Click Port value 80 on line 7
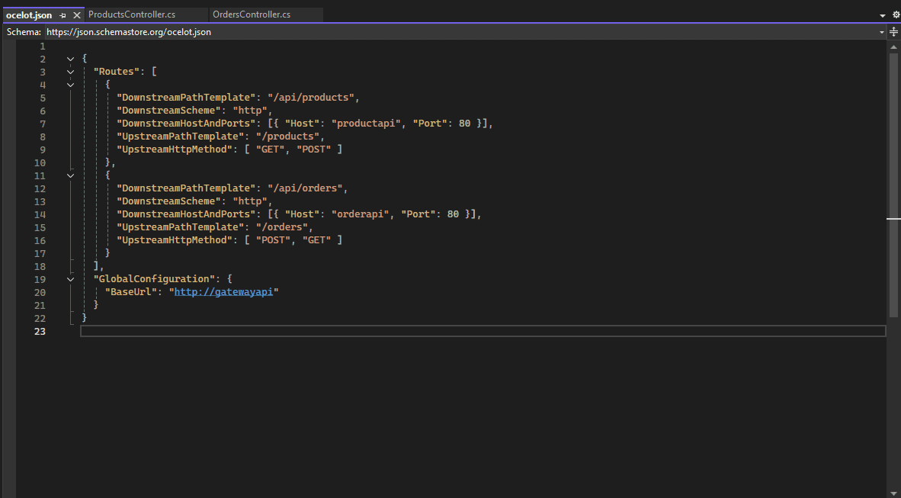 click(x=464, y=124)
